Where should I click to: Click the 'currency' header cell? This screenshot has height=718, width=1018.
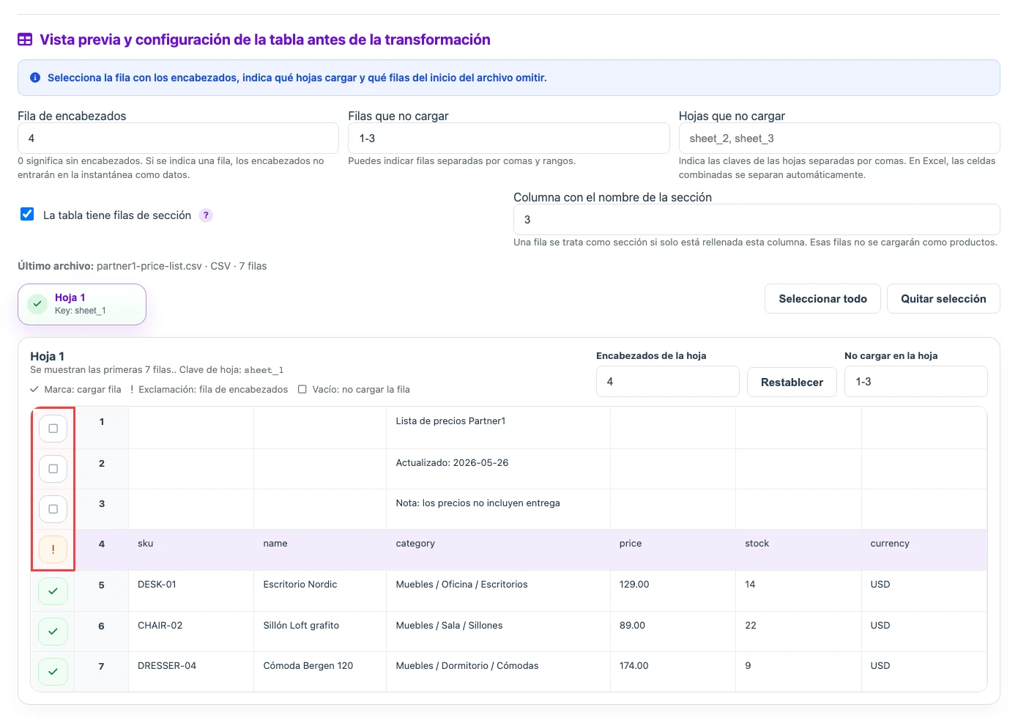[924, 549]
